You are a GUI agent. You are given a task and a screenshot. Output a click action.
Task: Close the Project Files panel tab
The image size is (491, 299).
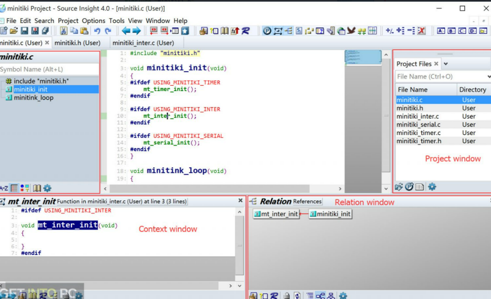tap(436, 64)
